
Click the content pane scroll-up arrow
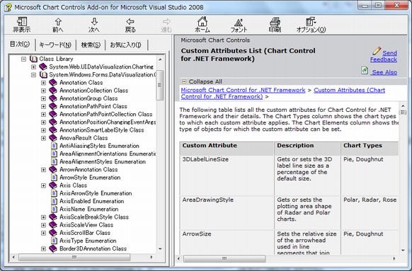pyautogui.click(x=403, y=105)
